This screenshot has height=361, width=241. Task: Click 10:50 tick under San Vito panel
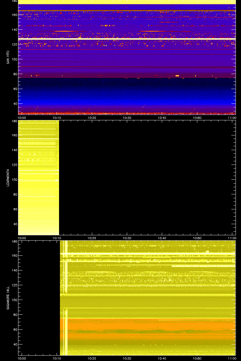pyautogui.click(x=197, y=118)
